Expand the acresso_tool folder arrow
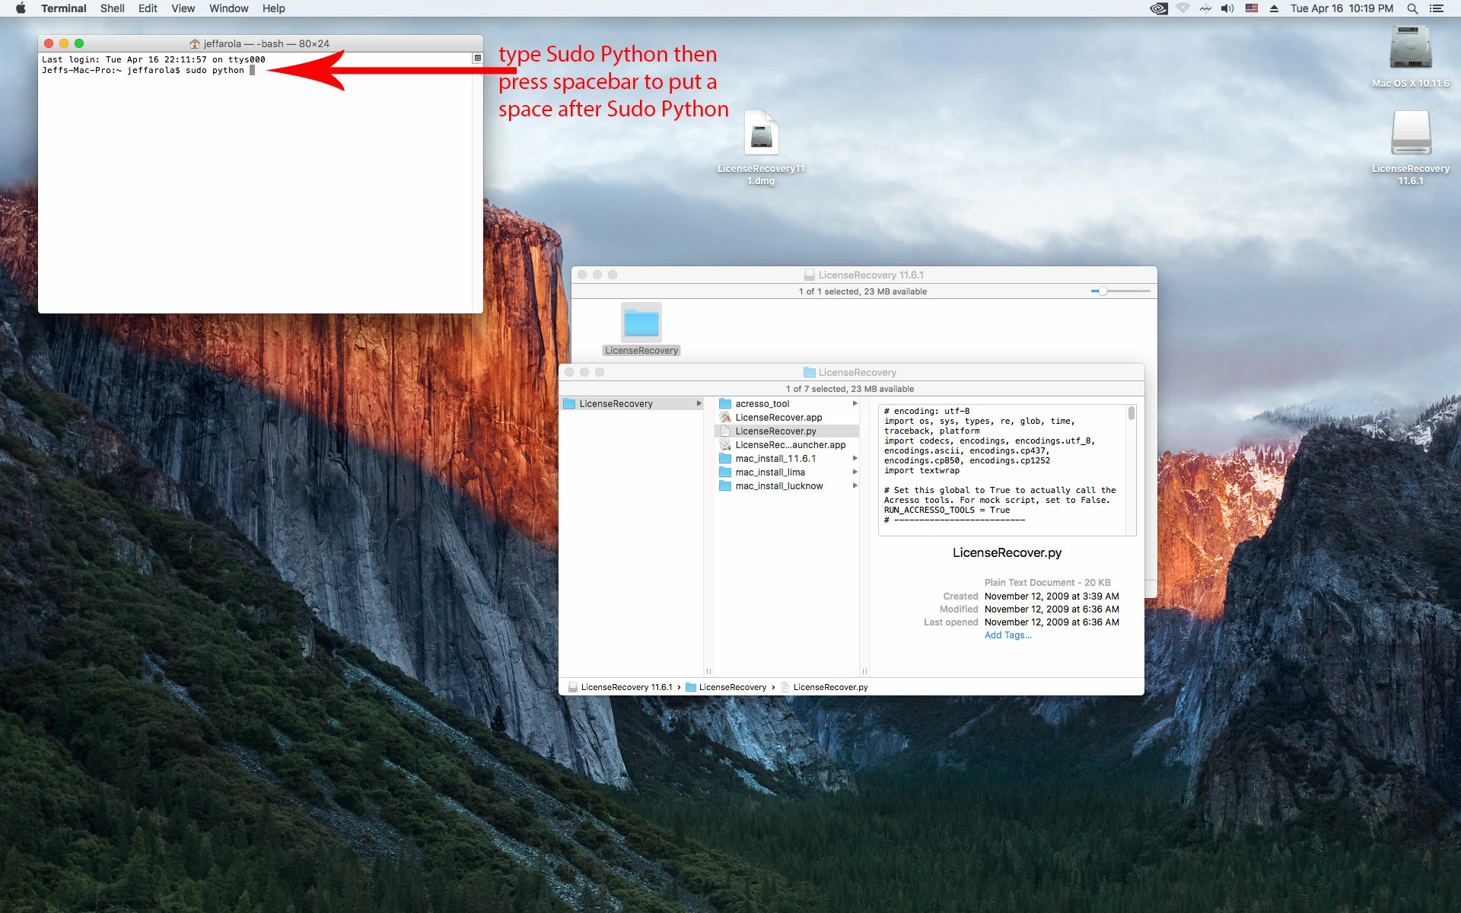This screenshot has height=913, width=1461. pyautogui.click(x=855, y=404)
